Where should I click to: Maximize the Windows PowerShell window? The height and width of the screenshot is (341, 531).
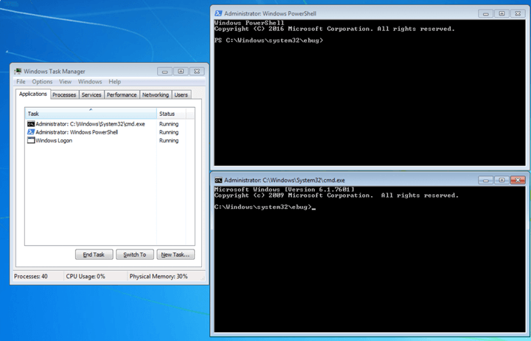[x=502, y=13]
